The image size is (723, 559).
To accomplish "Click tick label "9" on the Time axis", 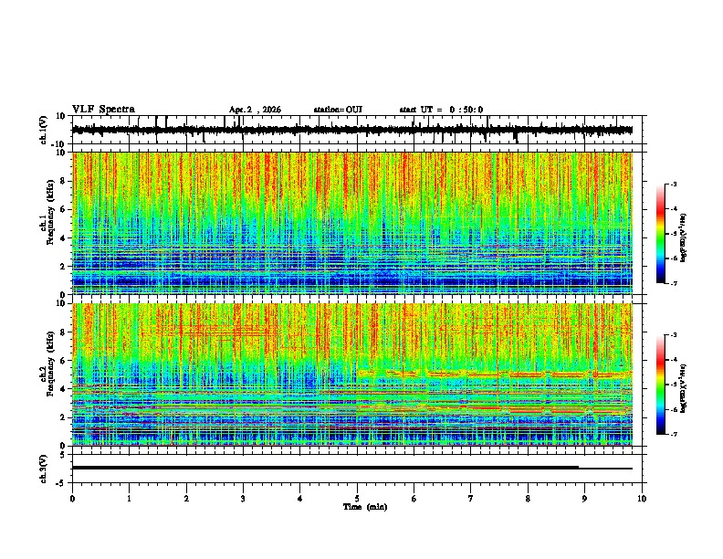I will pos(584,499).
